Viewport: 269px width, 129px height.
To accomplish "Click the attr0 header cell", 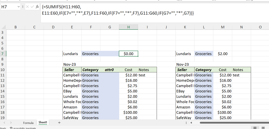I will [x=110, y=70].
